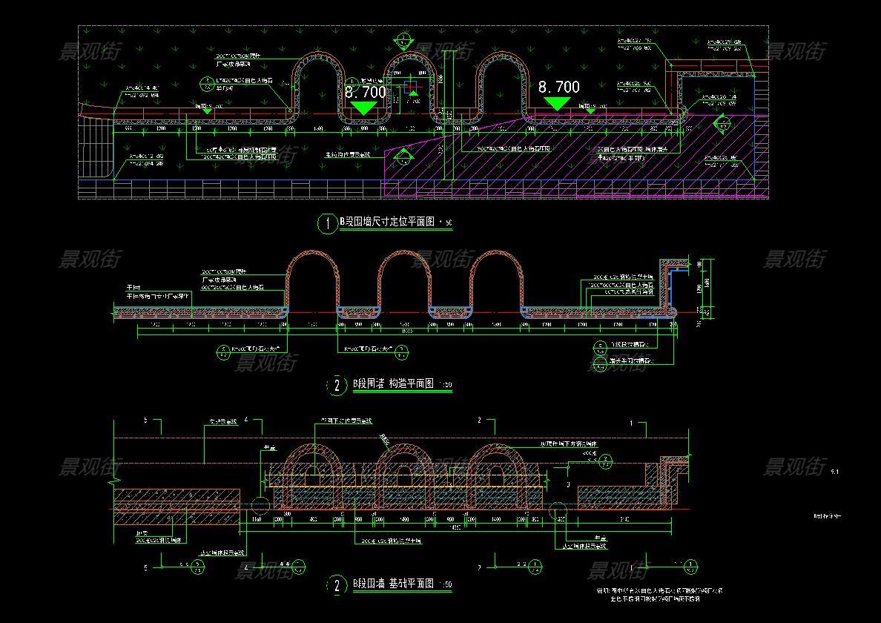Click the right 8.700 elevation text
Screen dimensions: 881x623
[558, 87]
